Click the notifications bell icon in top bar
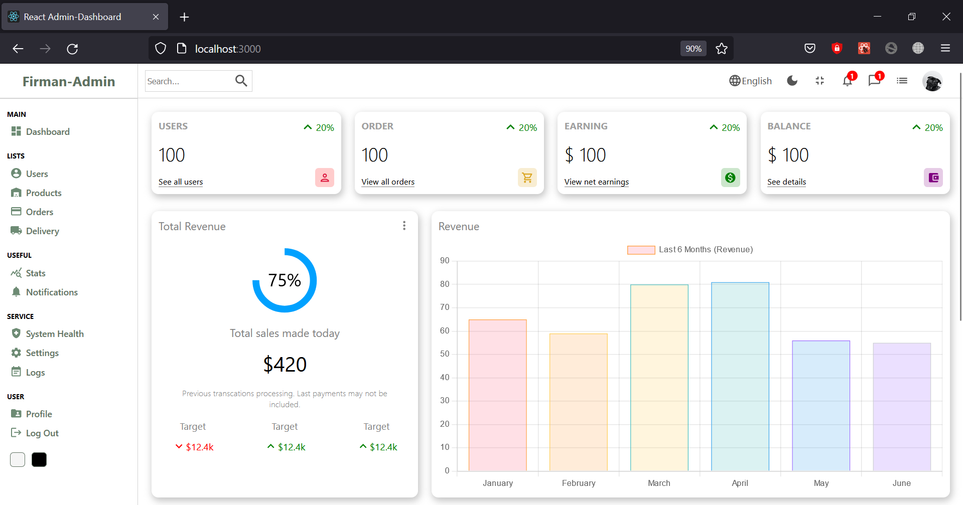The image size is (963, 505). [x=847, y=81]
